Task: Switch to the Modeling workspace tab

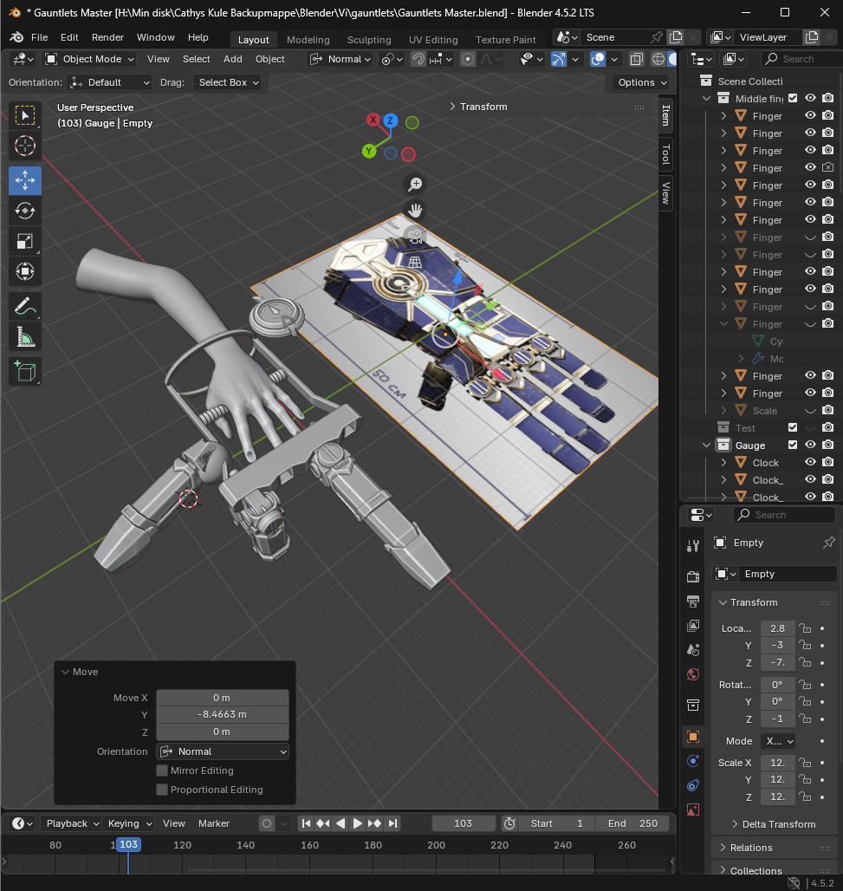Action: [308, 40]
